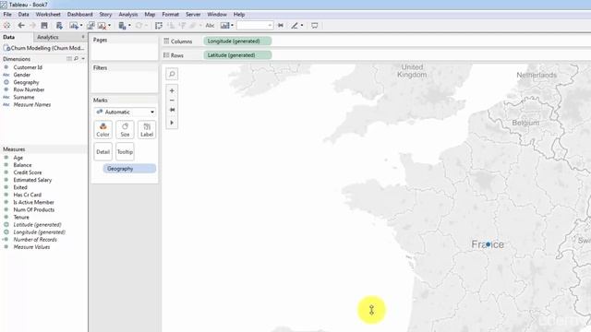The height and width of the screenshot is (332, 591).
Task: Select the Number of Records measure
Action: pos(35,240)
